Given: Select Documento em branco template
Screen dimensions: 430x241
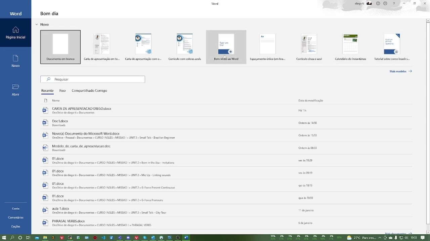Looking at the screenshot, I should (x=60, y=47).
